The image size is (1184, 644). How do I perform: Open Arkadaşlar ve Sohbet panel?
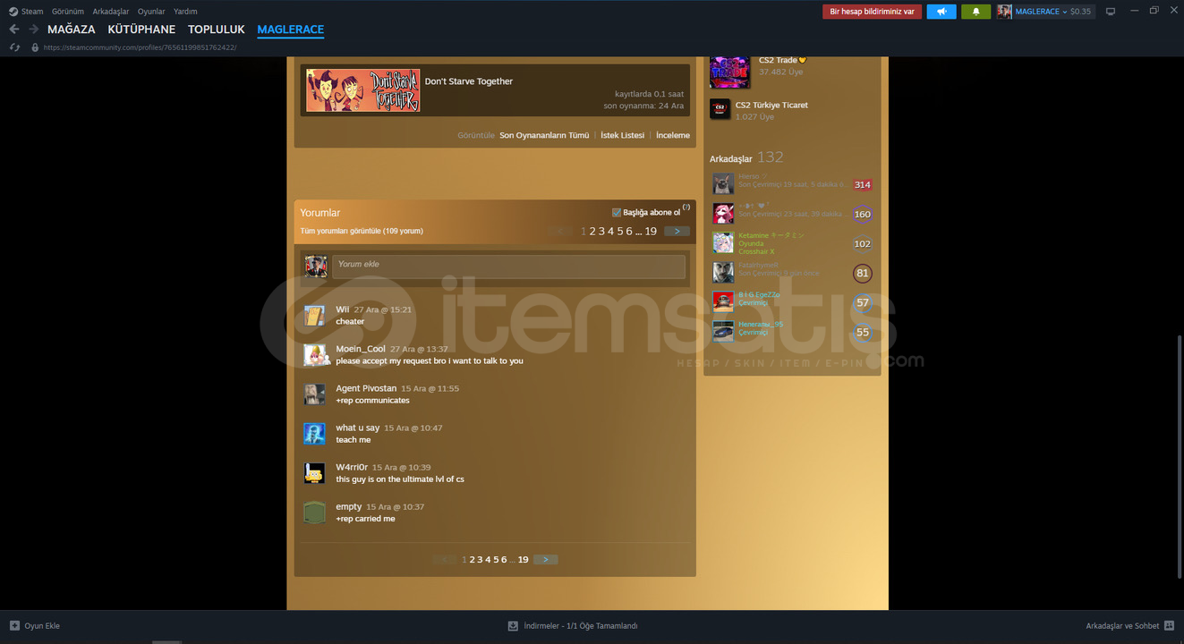click(x=1129, y=626)
